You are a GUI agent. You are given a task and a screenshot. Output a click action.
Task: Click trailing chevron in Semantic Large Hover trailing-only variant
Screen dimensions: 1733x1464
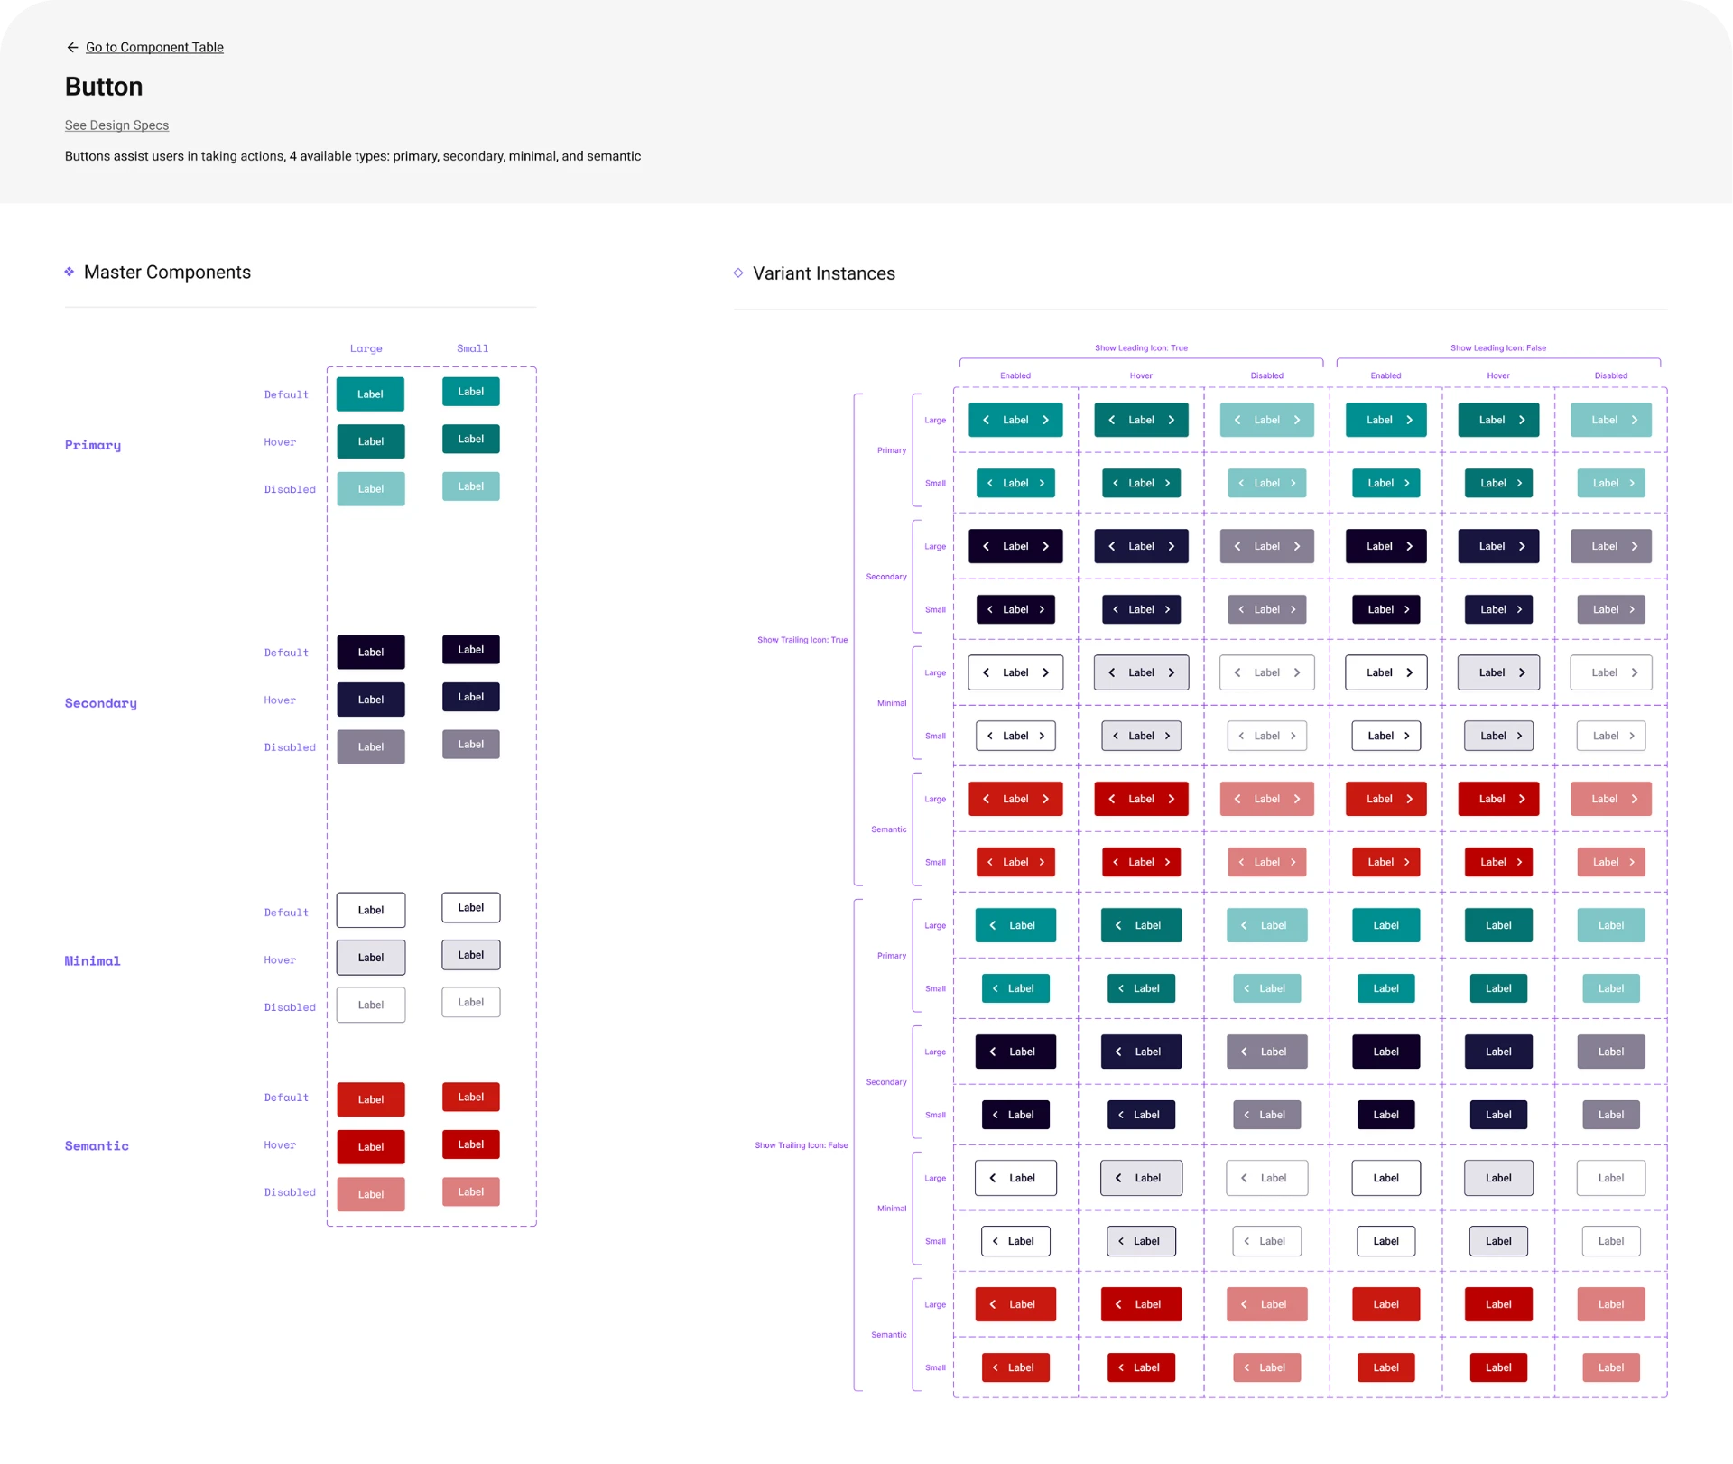tap(1522, 799)
